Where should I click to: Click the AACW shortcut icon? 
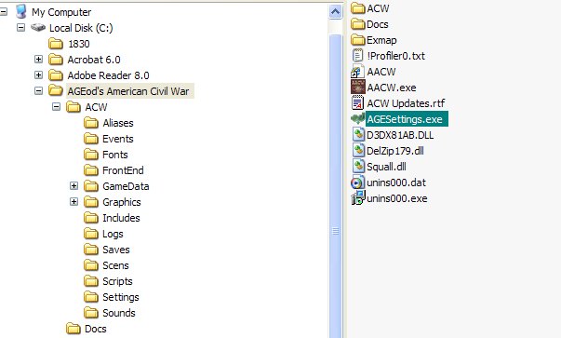pos(358,72)
